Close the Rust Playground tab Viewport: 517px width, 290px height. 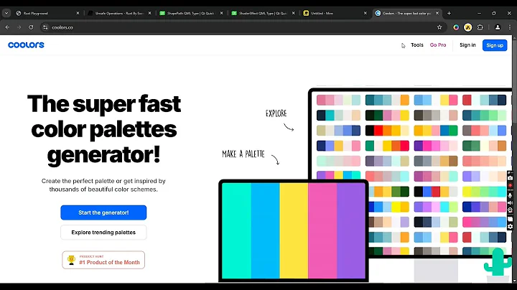pos(78,13)
